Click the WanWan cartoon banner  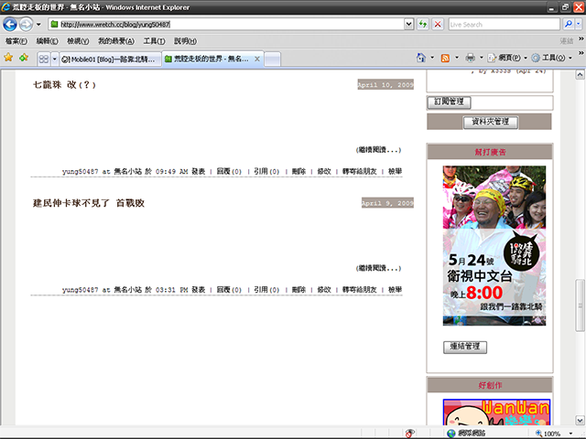pos(496,412)
